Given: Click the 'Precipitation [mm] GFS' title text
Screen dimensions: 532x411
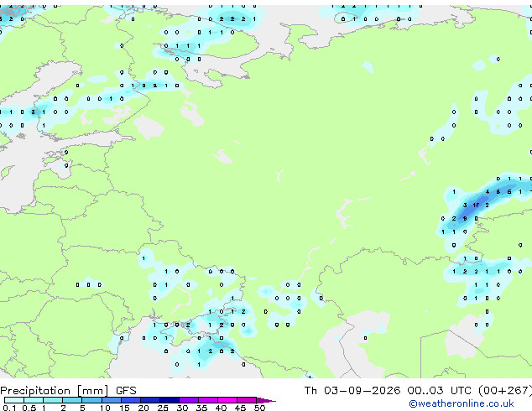Looking at the screenshot, I should (68, 391).
